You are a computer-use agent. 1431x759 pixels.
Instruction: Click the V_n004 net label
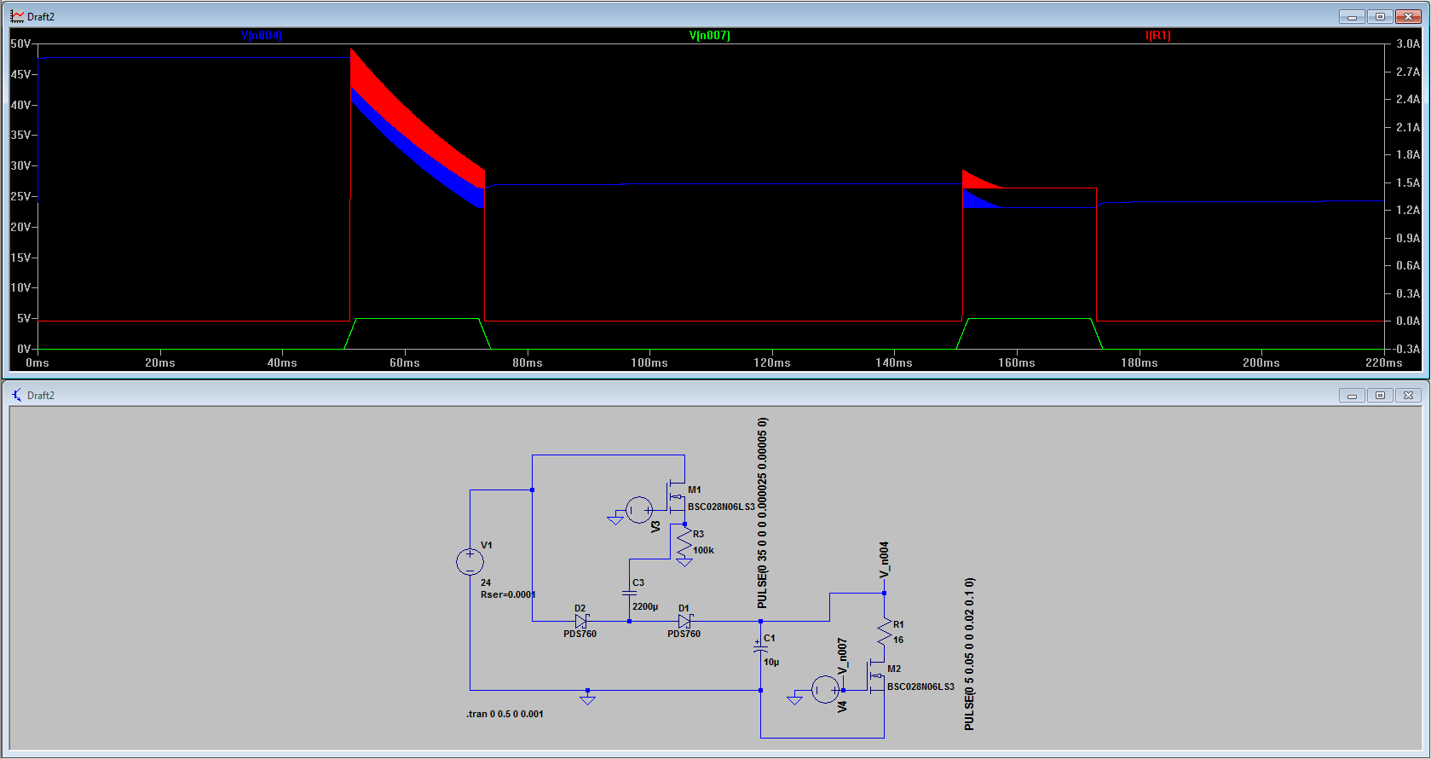(x=884, y=559)
